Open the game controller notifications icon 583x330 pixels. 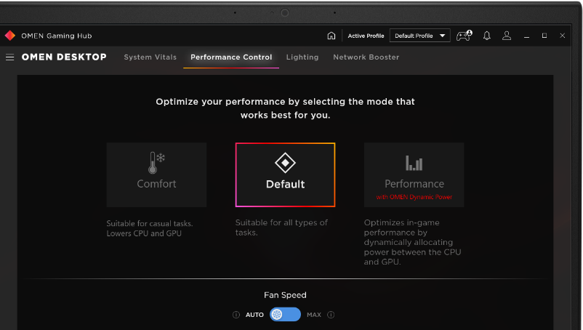pyautogui.click(x=464, y=36)
